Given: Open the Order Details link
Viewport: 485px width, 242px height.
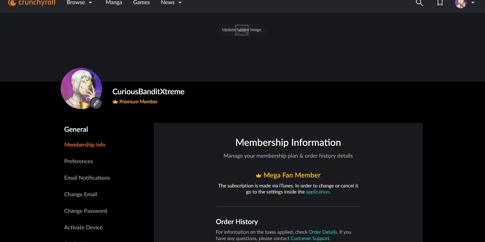Looking at the screenshot, I should click(323, 232).
